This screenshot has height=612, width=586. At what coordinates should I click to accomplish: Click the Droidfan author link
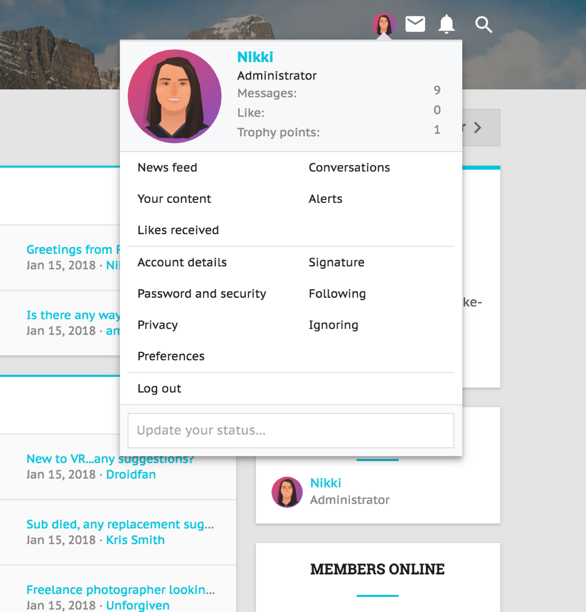[x=131, y=475]
